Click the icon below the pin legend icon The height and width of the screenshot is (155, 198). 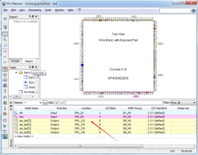point(5,91)
